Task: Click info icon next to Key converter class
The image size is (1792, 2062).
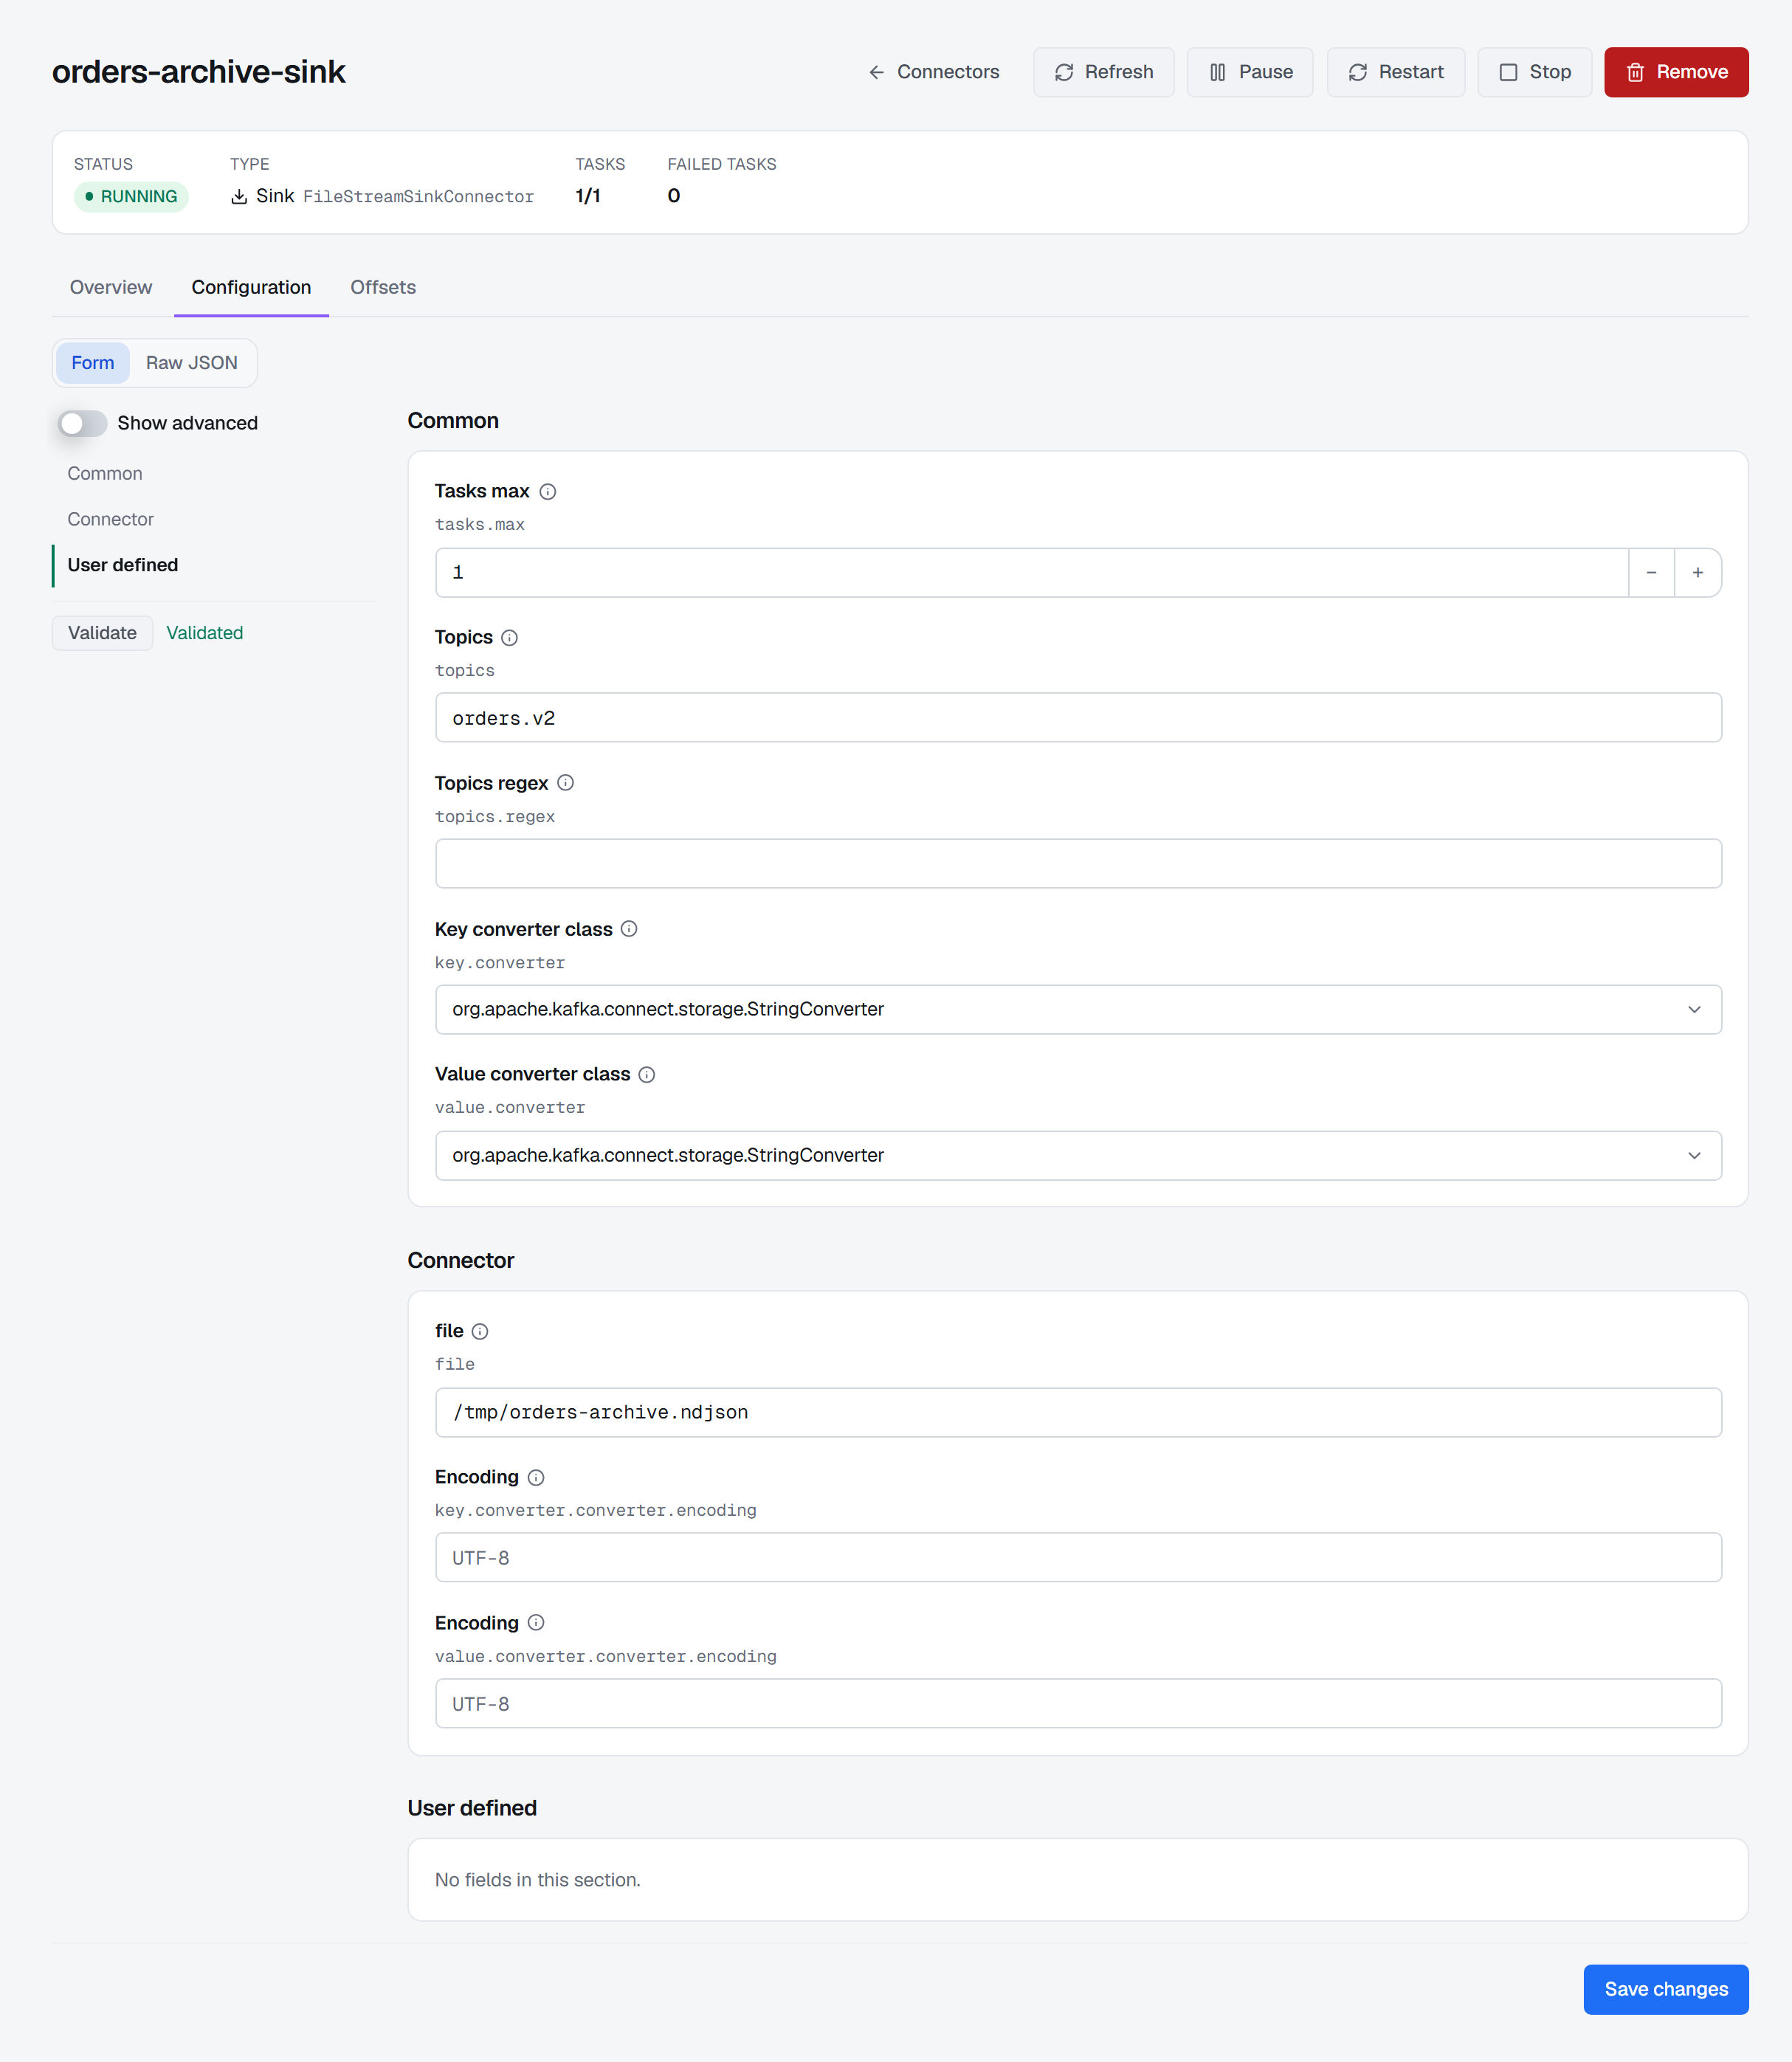Action: [629, 929]
